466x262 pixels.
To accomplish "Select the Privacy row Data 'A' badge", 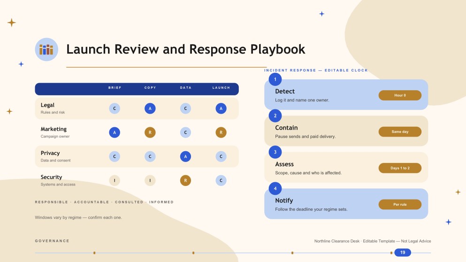I will [x=185, y=156].
